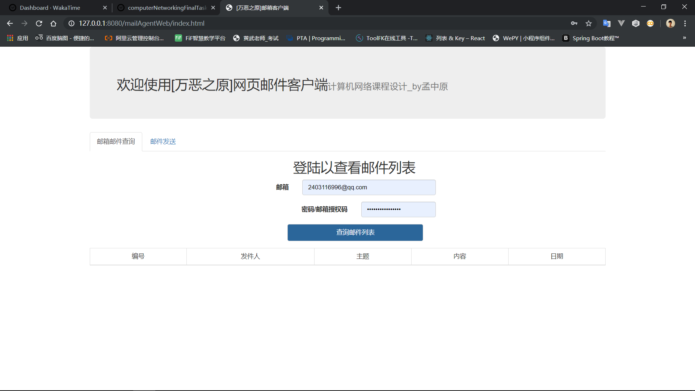Screen dimensions: 695x391
Task: Open Spring Boot教程 bookmark
Action: click(x=591, y=38)
